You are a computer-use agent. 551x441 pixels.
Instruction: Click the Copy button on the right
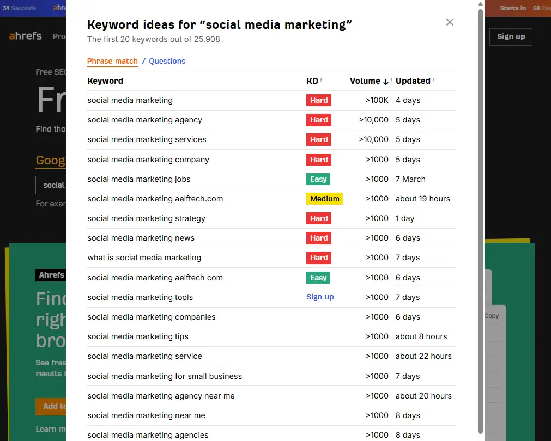pos(491,315)
